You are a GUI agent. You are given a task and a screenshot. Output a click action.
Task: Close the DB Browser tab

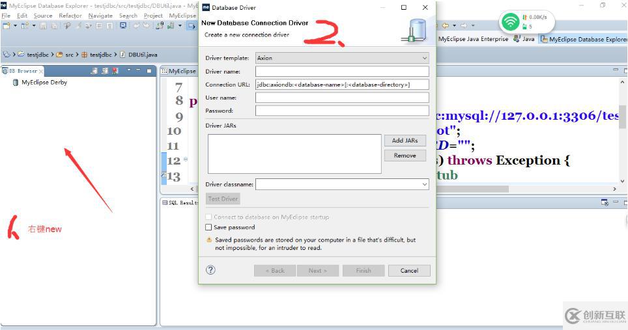41,71
